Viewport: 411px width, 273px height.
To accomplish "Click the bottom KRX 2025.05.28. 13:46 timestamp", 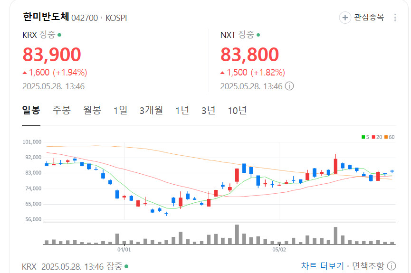I will pos(72,267).
